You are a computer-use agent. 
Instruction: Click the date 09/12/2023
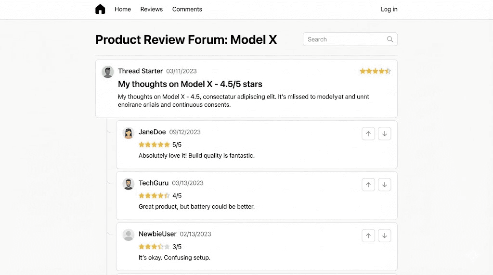tap(185, 132)
